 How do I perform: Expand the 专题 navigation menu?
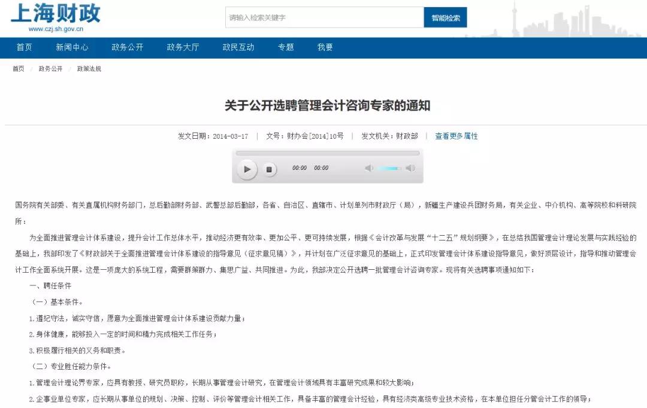[286, 48]
